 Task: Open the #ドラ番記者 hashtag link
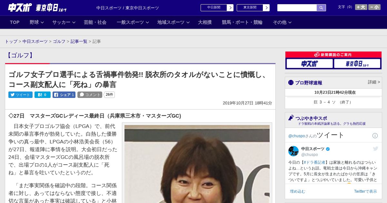[x=315, y=162]
